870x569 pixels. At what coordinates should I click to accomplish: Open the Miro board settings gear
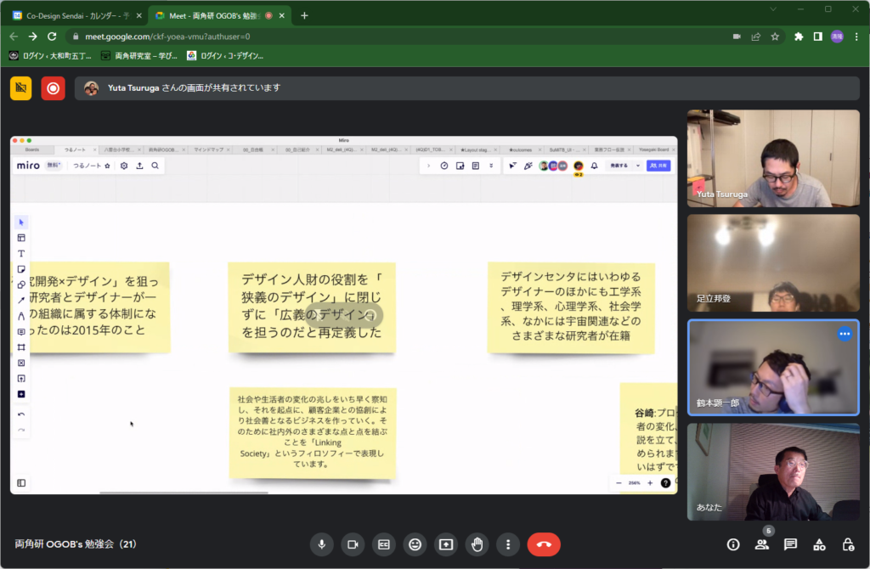pyautogui.click(x=124, y=166)
